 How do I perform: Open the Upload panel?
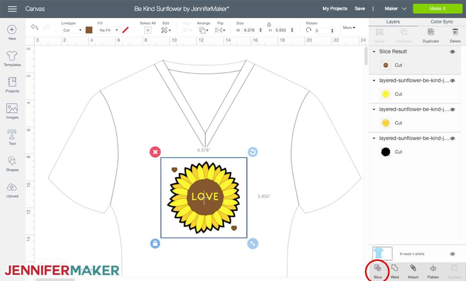[x=12, y=190]
